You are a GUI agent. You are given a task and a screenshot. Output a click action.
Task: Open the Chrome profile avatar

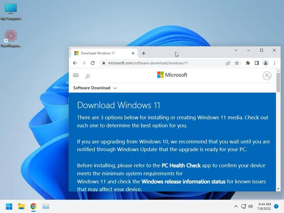pyautogui.click(x=265, y=63)
